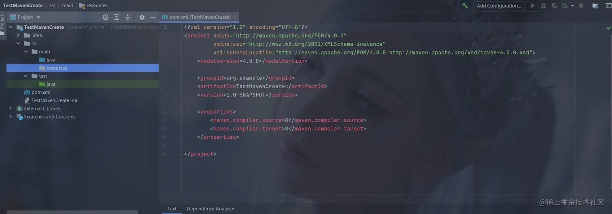Image resolution: width=612 pixels, height=214 pixels.
Task: Expand Scratches and Consoles node
Action: tap(11, 117)
